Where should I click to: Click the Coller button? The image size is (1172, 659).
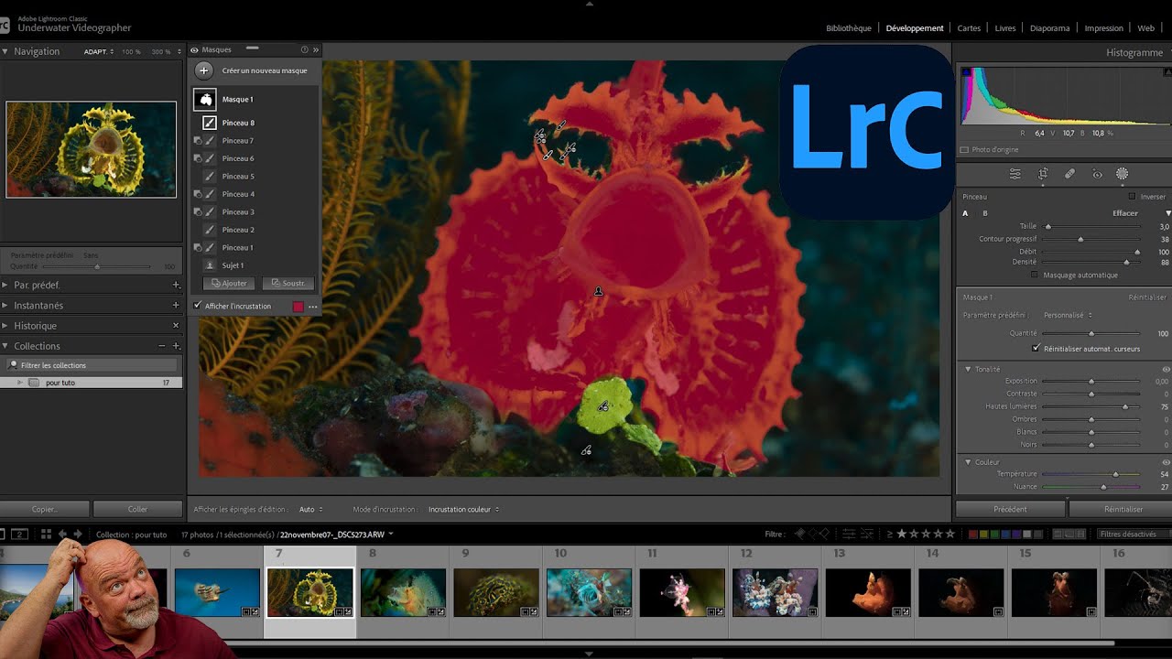tap(137, 509)
